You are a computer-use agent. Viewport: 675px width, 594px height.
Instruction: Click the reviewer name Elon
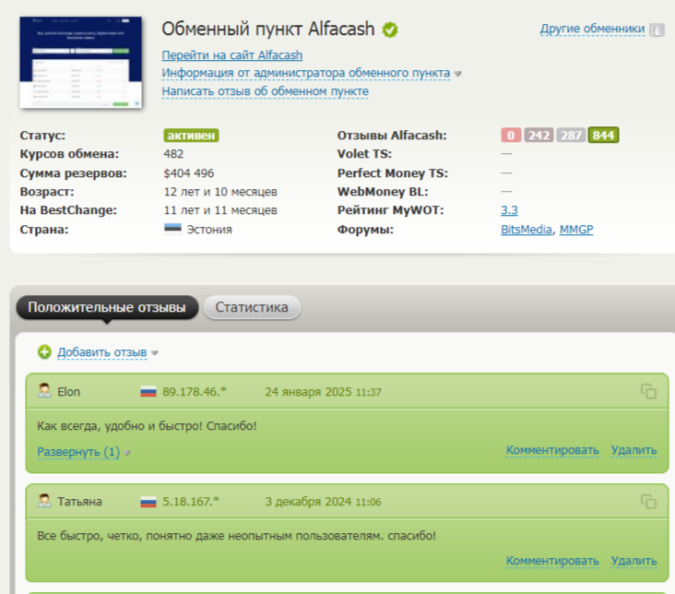pyautogui.click(x=69, y=392)
